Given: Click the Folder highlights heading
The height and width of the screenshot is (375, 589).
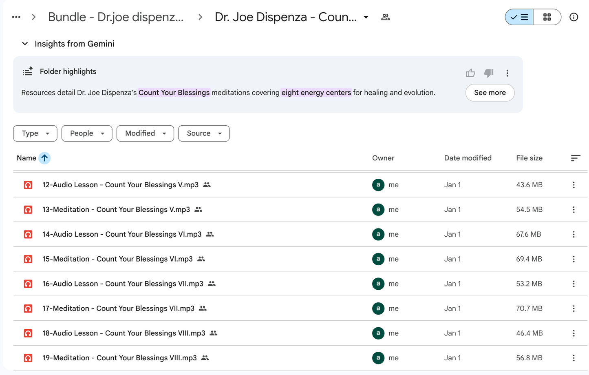Looking at the screenshot, I should tap(68, 71).
